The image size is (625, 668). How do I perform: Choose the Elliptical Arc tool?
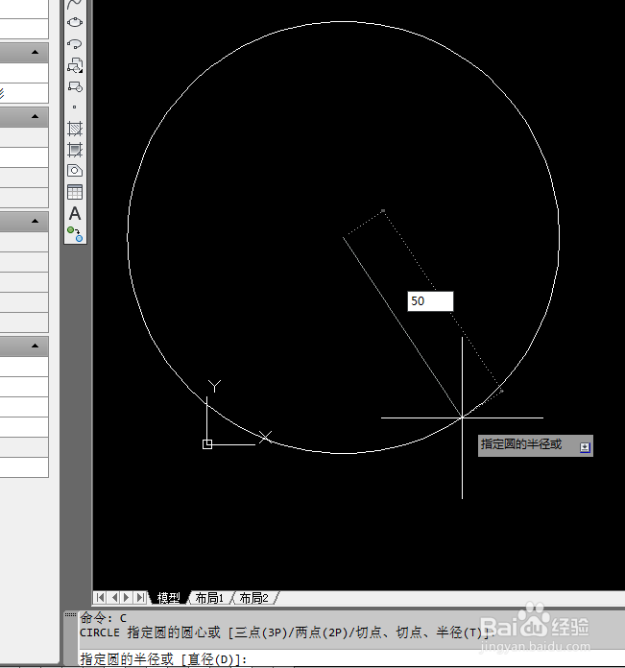tap(75, 44)
